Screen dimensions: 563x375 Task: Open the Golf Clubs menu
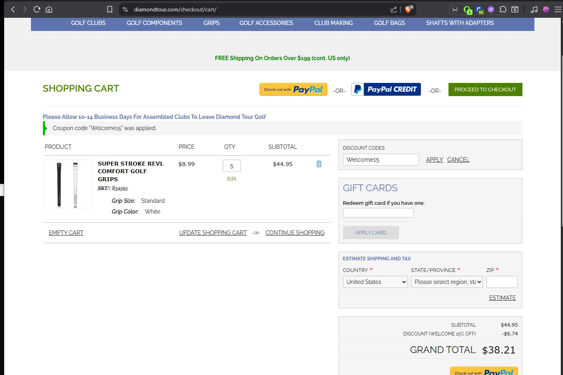tap(88, 23)
